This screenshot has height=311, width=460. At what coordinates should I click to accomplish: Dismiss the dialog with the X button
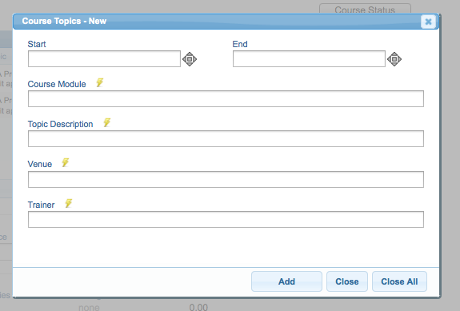(x=428, y=22)
